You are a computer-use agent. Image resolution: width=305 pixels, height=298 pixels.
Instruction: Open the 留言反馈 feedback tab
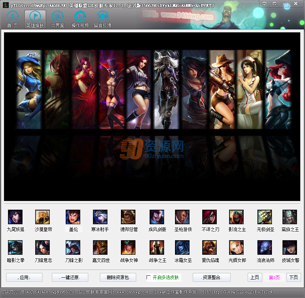(x=102, y=20)
